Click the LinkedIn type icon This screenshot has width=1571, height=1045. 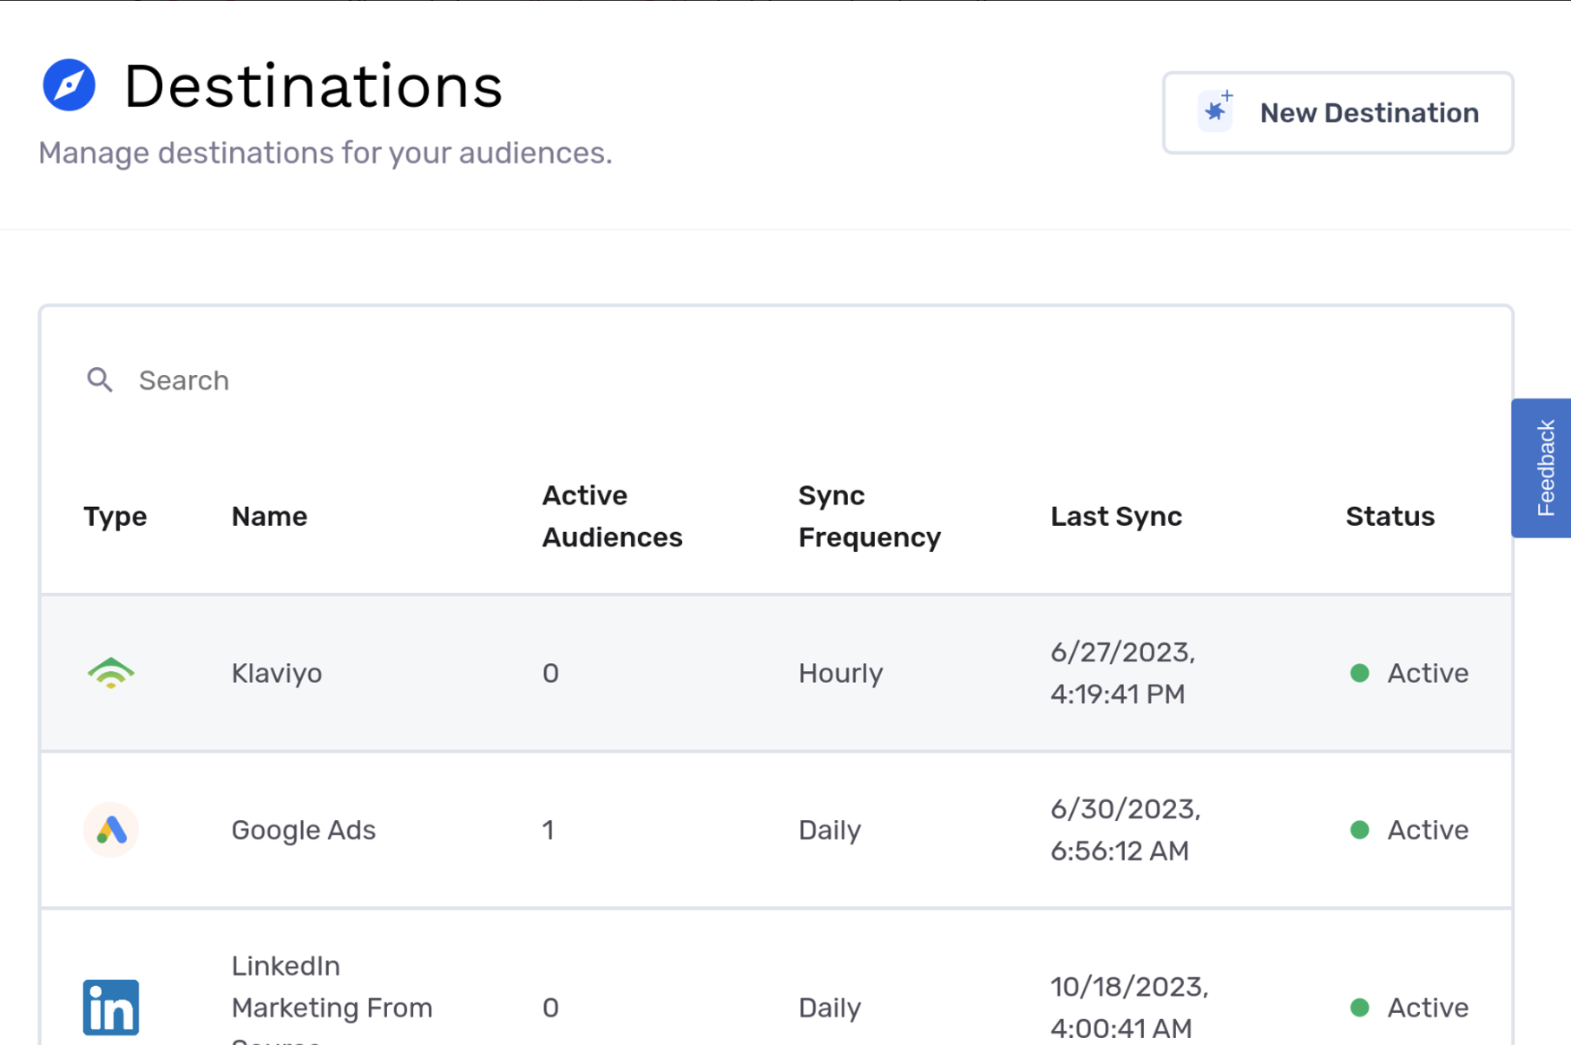point(111,1007)
